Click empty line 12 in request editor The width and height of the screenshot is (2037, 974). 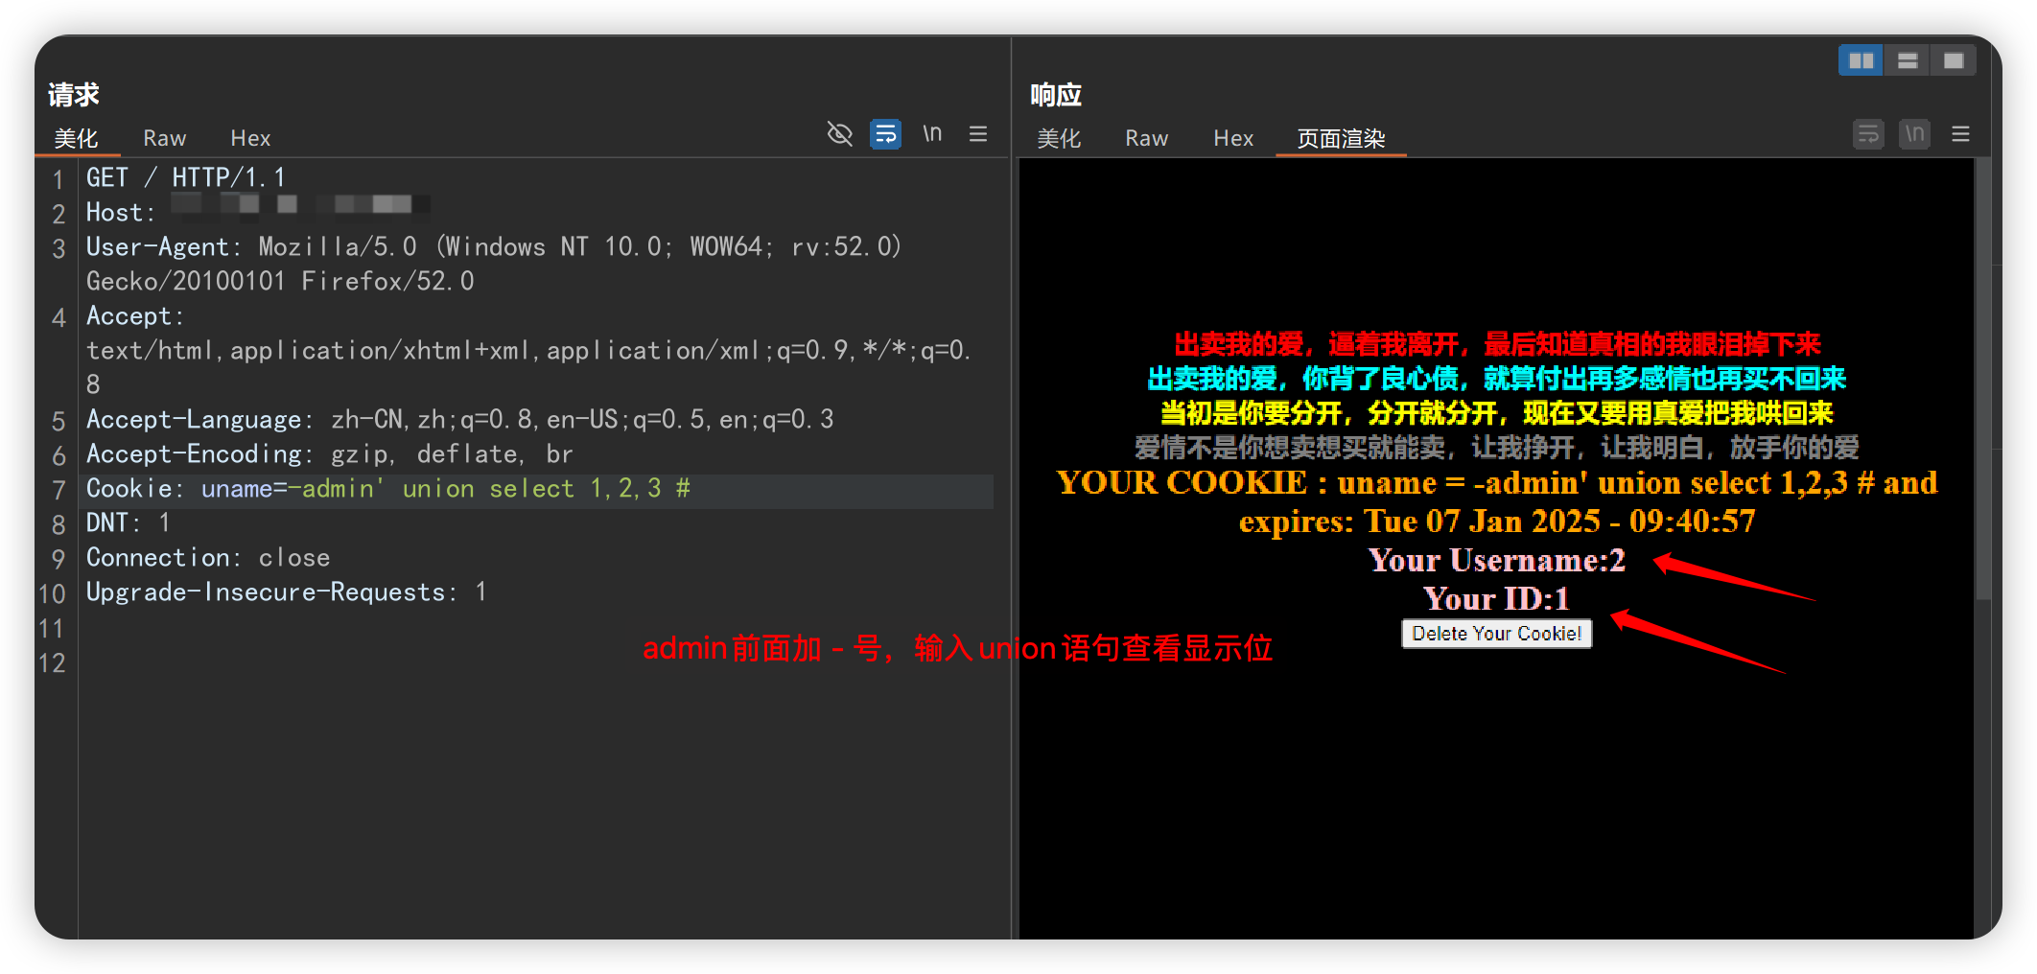pyautogui.click(x=537, y=662)
